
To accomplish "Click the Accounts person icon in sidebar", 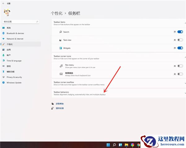I will point(3,55).
